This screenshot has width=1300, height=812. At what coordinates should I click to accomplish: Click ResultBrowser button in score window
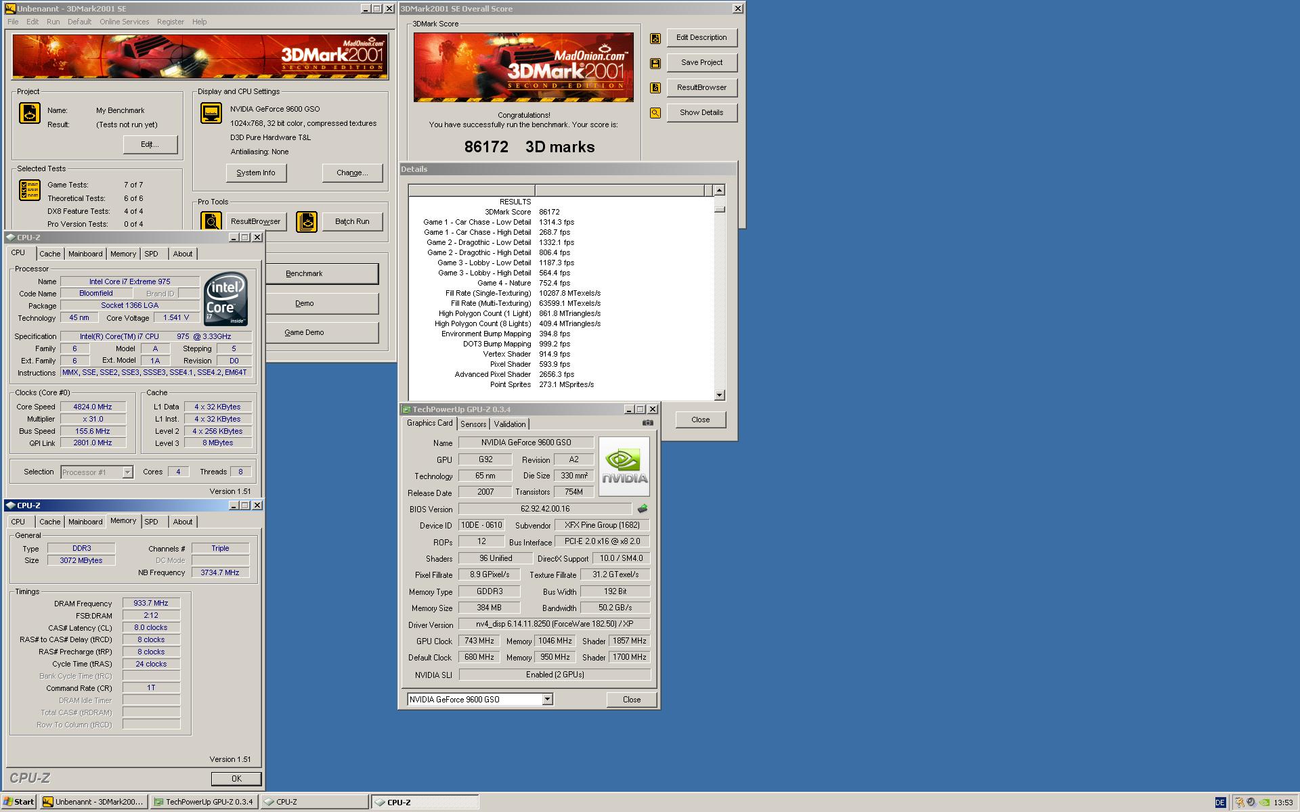pyautogui.click(x=701, y=88)
